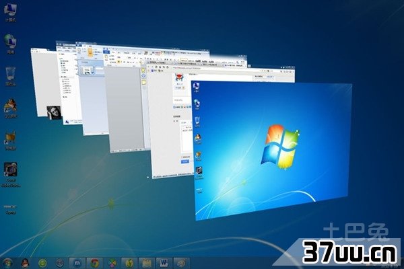Open the Corel VideoStudio desktop shortcut
Viewport: 404px width, 269px height.
[11, 175]
